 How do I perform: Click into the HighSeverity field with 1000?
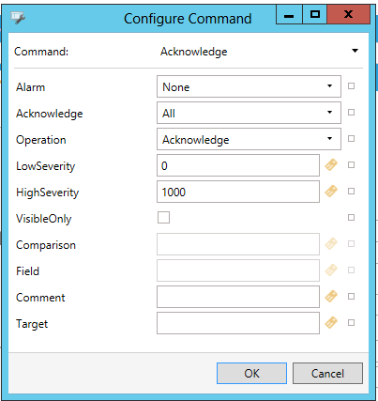(x=238, y=192)
